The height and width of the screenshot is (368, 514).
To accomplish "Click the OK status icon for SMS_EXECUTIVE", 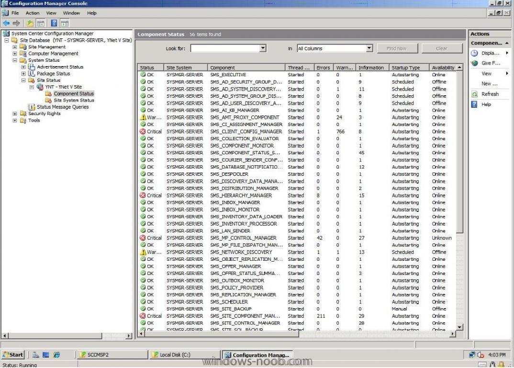I will tap(143, 75).
